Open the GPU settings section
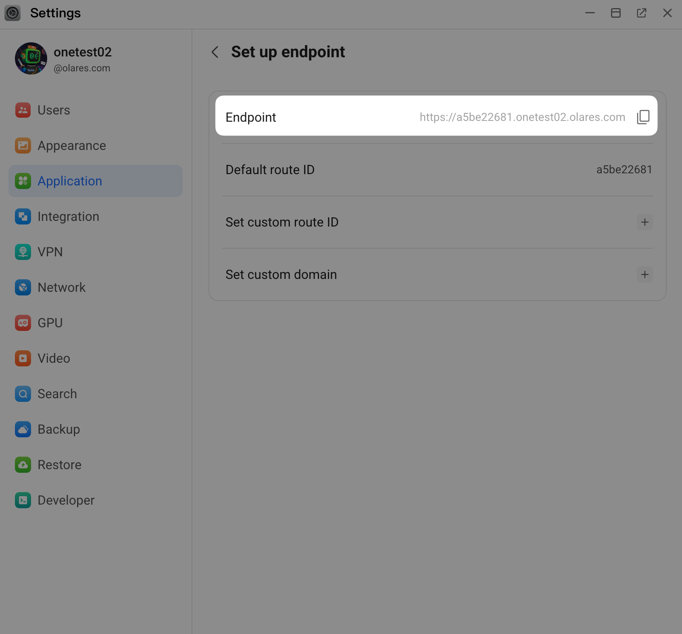 (x=23, y=323)
